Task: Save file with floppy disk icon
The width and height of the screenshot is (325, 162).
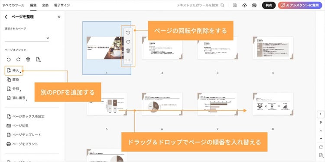Action: pos(235,5)
